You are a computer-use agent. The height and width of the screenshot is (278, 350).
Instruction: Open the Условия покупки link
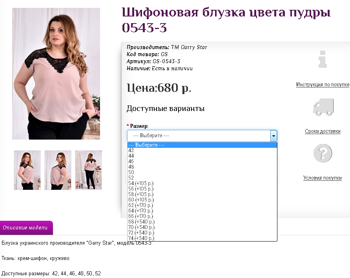coord(322,178)
